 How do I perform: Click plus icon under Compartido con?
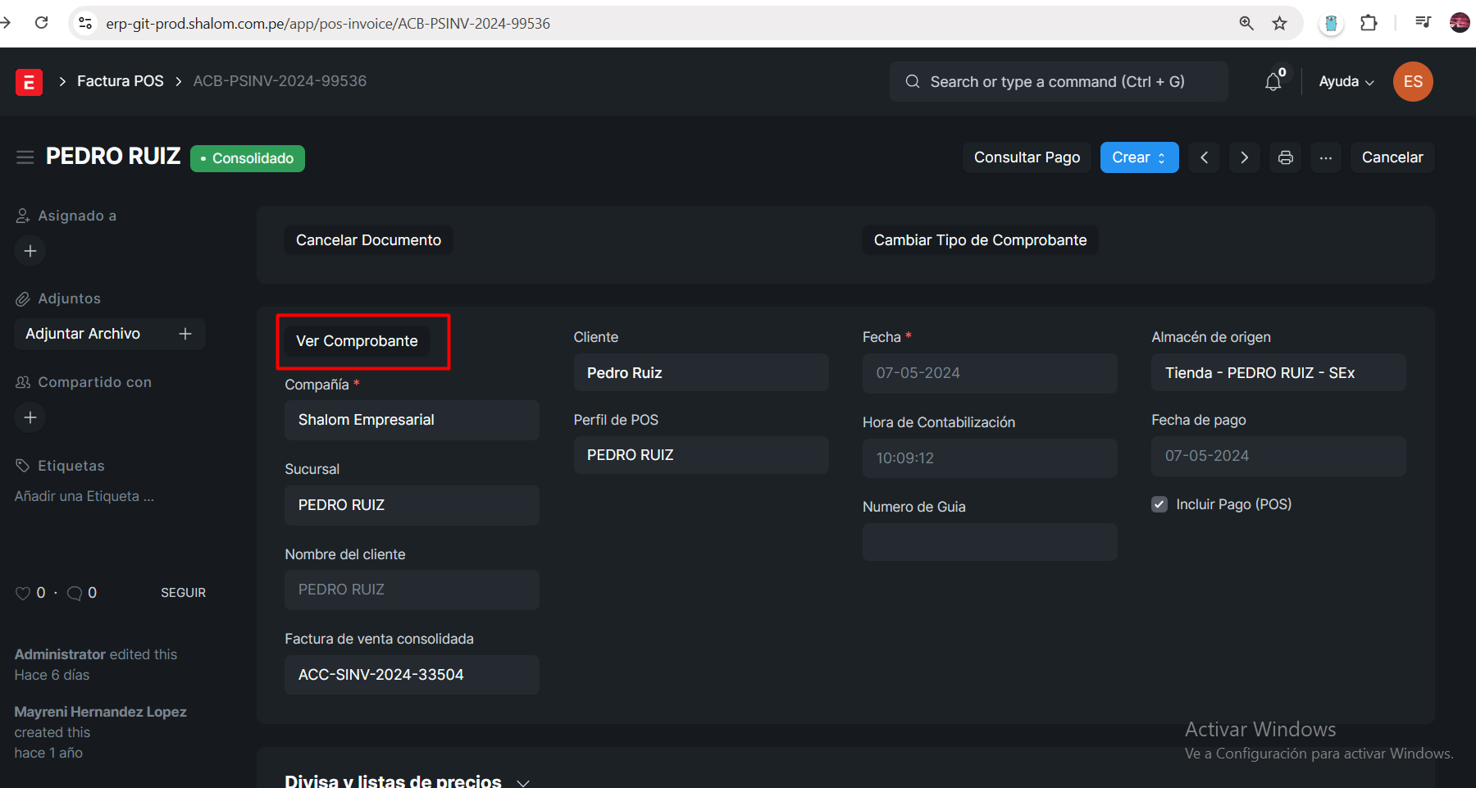(x=30, y=417)
